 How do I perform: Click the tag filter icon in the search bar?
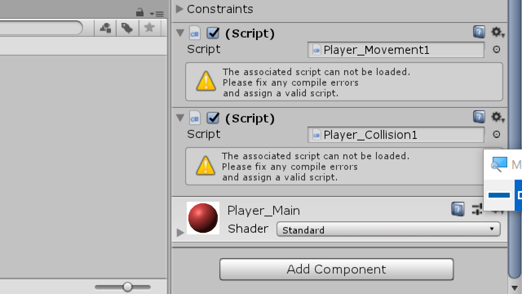click(127, 27)
